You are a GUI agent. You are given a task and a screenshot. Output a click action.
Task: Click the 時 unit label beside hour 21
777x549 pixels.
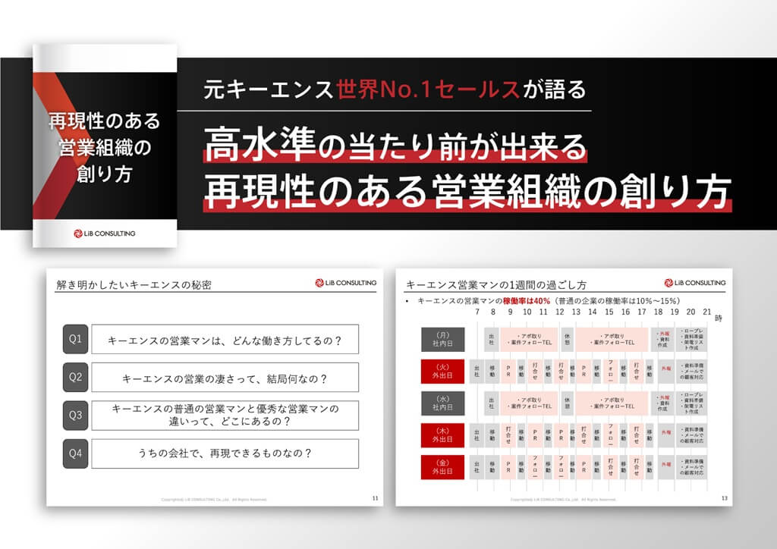tap(719, 318)
